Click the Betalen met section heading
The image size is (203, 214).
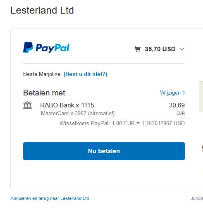(x=44, y=93)
